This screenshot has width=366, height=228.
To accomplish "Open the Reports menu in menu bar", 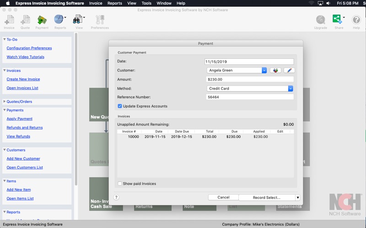I will [115, 3].
